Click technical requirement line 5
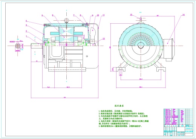 [x=121, y=126]
